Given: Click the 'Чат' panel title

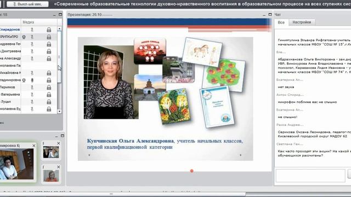Looking at the screenshot, I should coord(278,15).
